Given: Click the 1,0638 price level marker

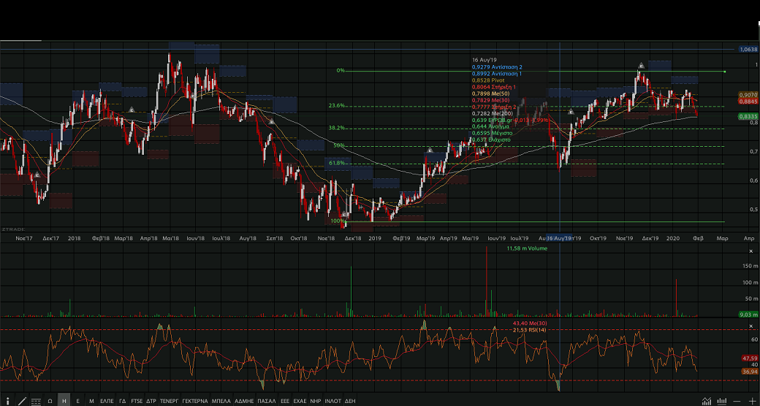Looking at the screenshot, I should pyautogui.click(x=748, y=50).
